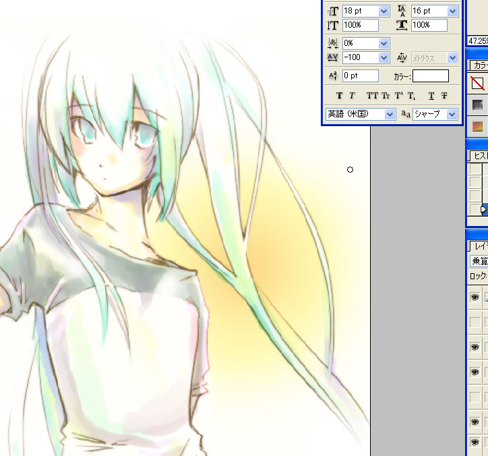This screenshot has width=488, height=456.
Task: Toggle Strikethrough text style
Action: tap(444, 96)
